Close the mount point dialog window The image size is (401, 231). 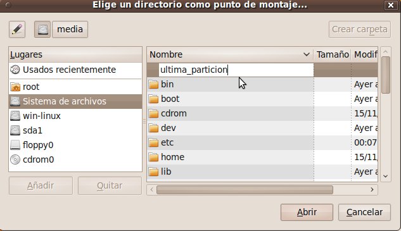point(390,5)
